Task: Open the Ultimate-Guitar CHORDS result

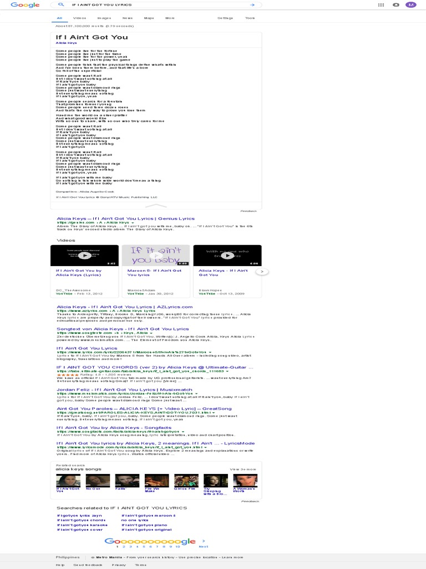Action: point(155,367)
